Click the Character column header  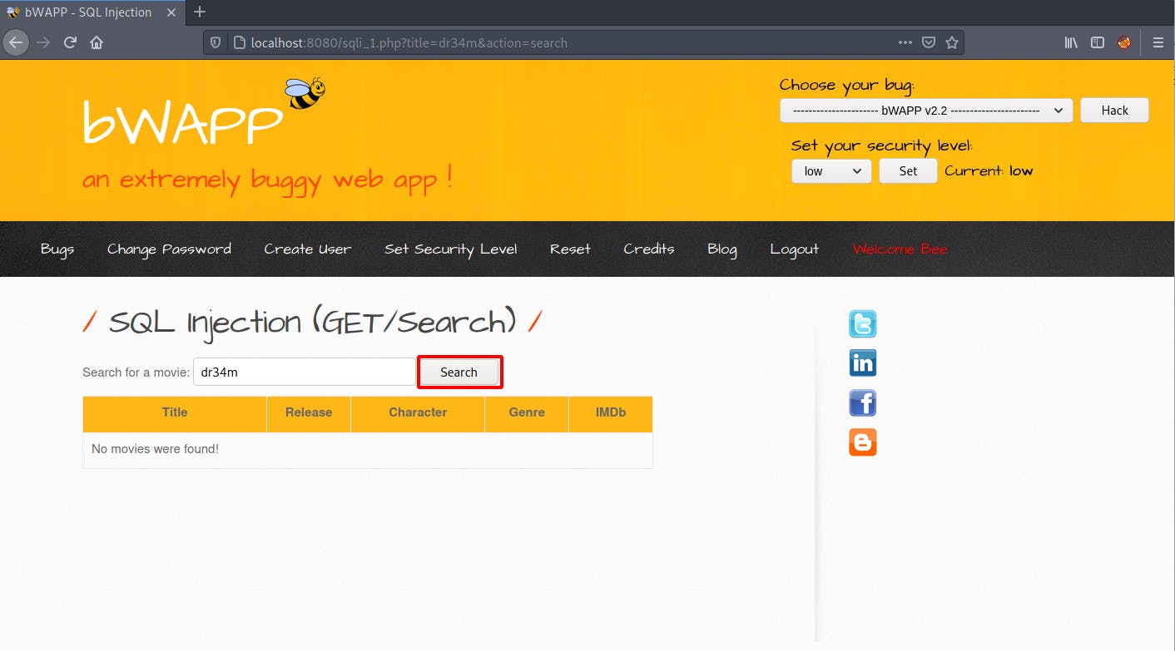tap(418, 412)
